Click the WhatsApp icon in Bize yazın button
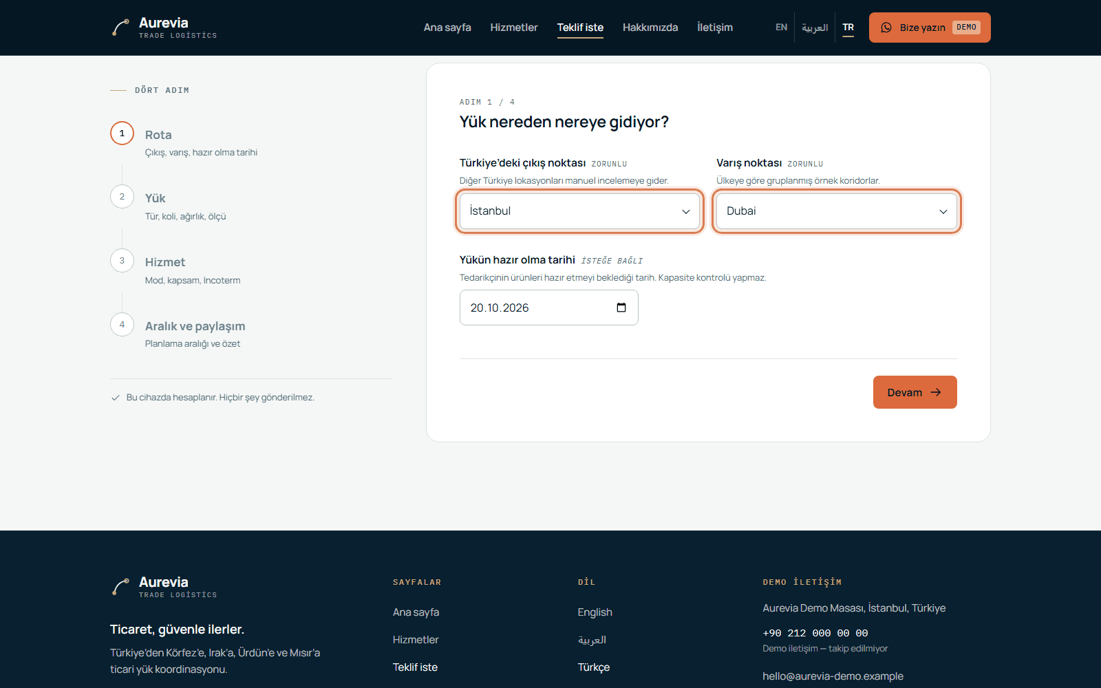 886,28
